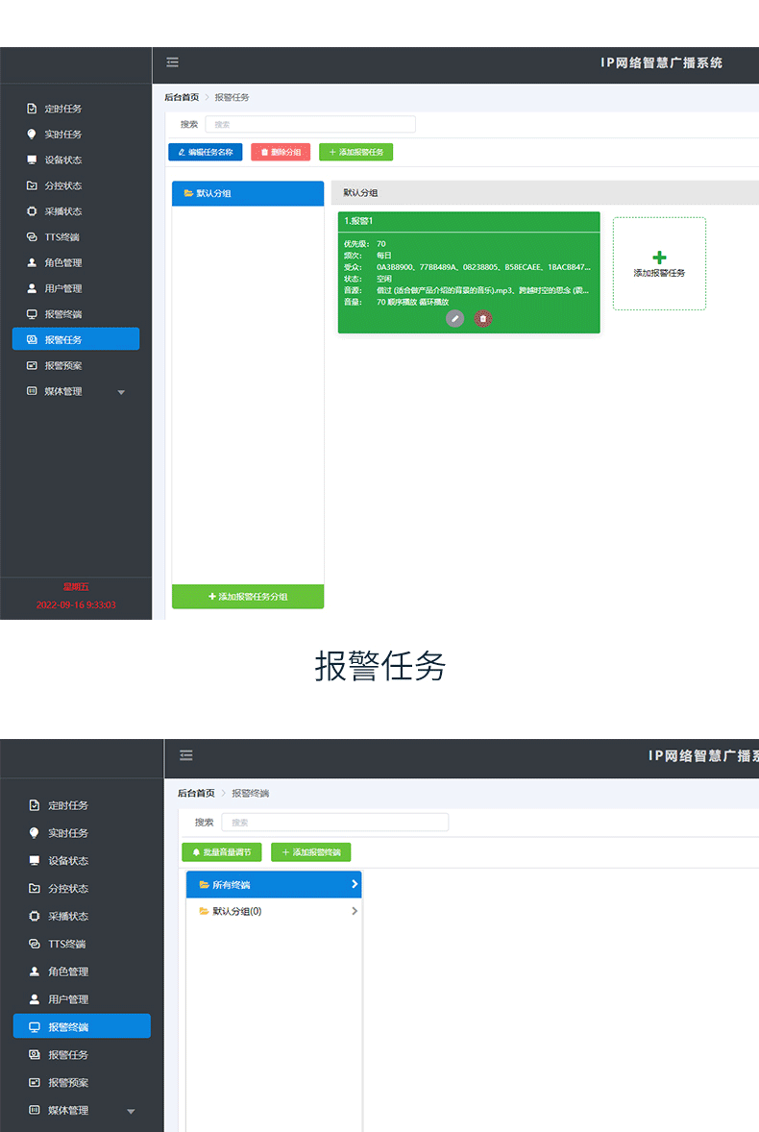Viewport: 759px width, 1132px height.
Task: Click the 添加报警终端 button
Action: [311, 852]
